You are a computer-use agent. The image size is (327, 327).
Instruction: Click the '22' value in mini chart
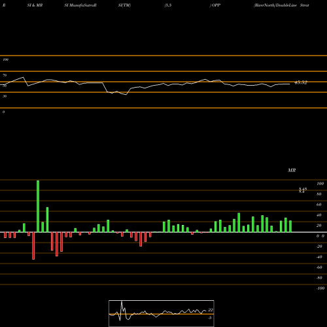point(211,310)
